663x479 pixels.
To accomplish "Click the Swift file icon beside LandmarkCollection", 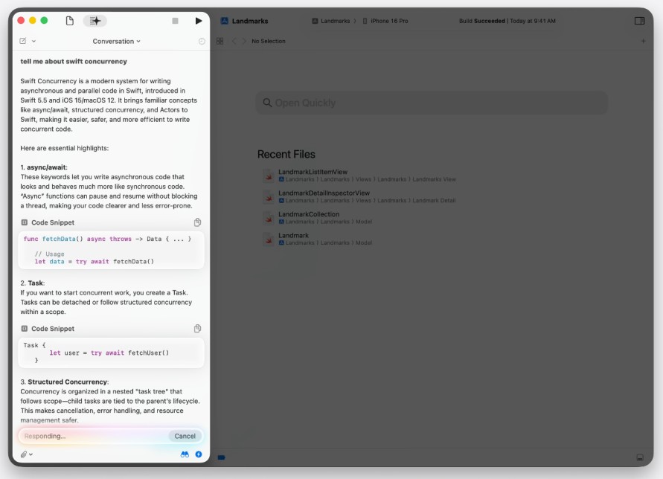I will [x=269, y=218].
